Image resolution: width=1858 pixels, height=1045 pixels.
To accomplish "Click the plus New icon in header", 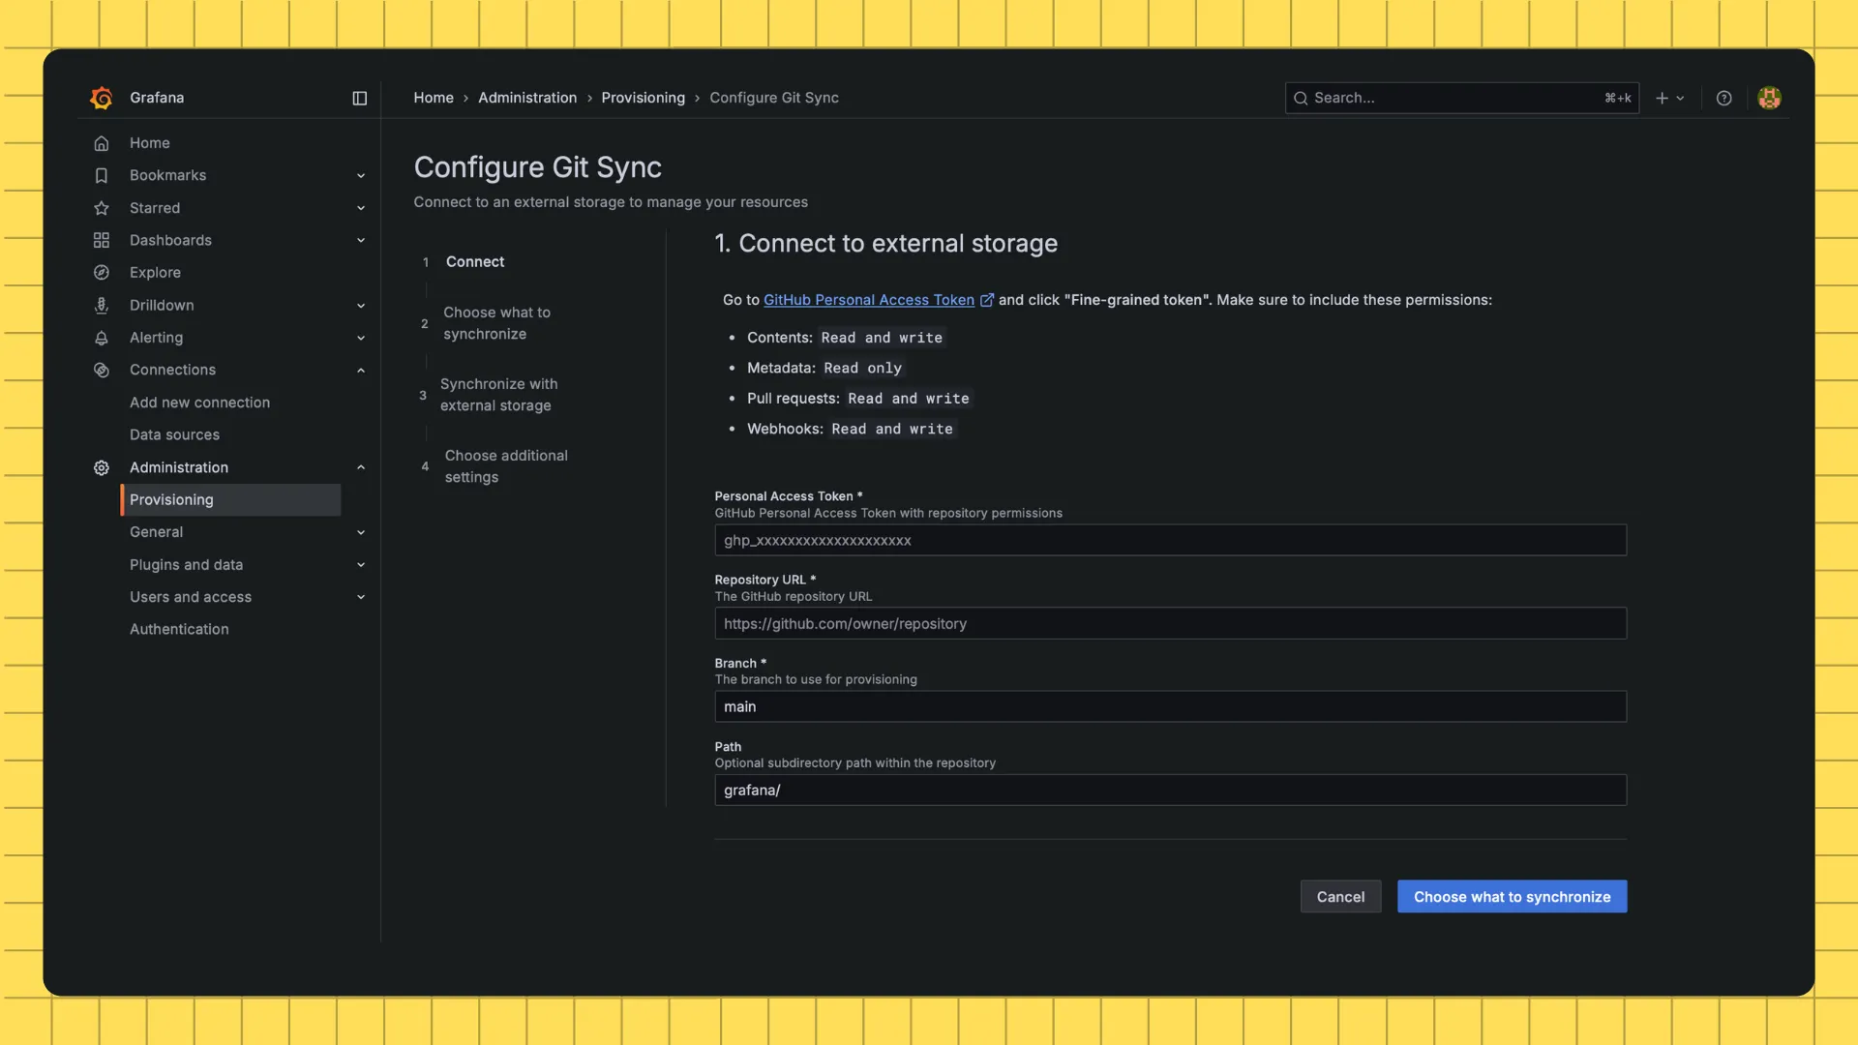I will [x=1662, y=98].
